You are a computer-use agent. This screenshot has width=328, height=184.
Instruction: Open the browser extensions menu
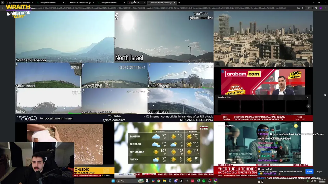(309, 8)
